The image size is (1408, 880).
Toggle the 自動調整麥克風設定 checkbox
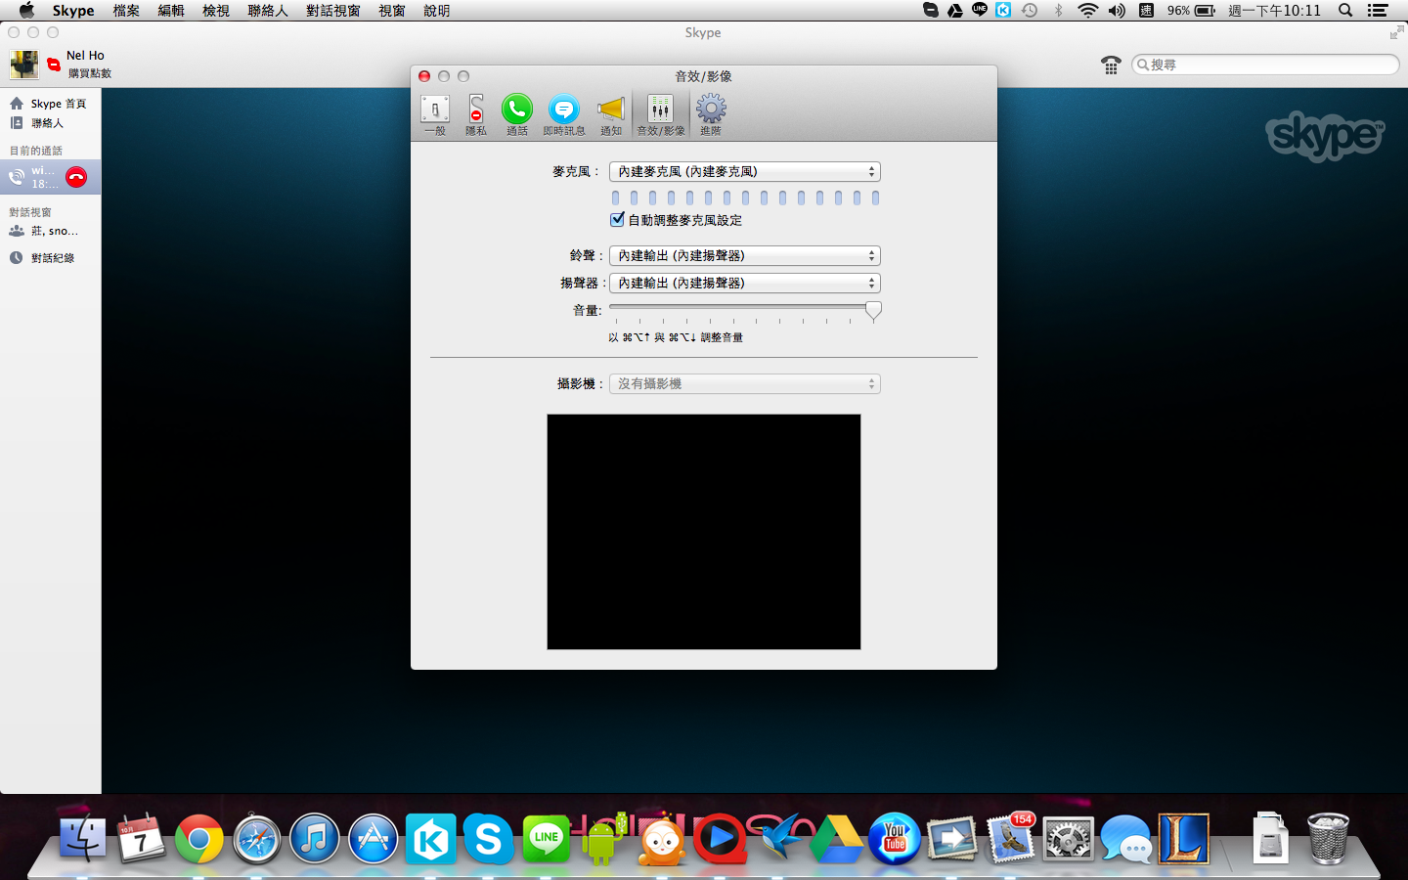617,219
